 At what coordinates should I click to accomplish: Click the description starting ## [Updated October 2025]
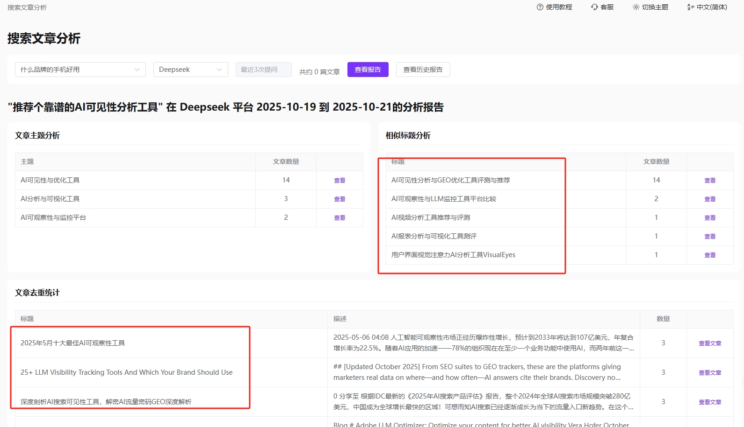click(x=477, y=372)
